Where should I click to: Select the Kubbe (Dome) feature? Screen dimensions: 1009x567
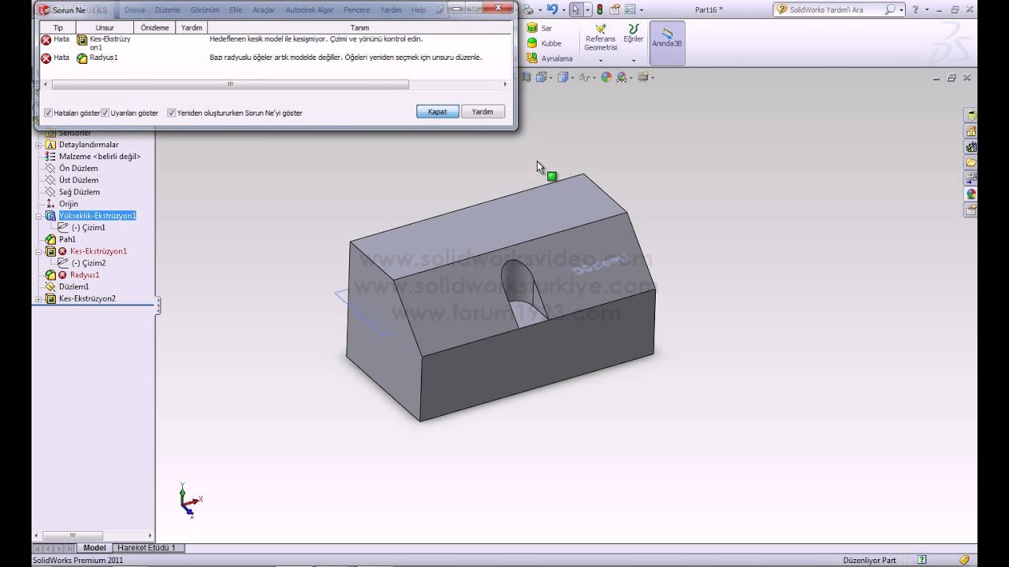click(x=544, y=43)
